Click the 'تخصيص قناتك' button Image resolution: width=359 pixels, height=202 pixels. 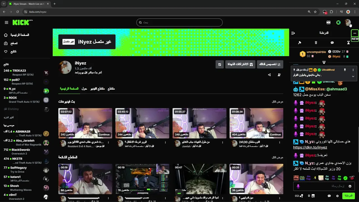click(270, 65)
